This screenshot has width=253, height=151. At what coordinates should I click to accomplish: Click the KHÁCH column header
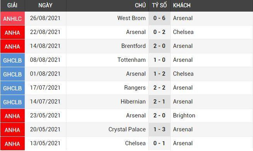182,6
